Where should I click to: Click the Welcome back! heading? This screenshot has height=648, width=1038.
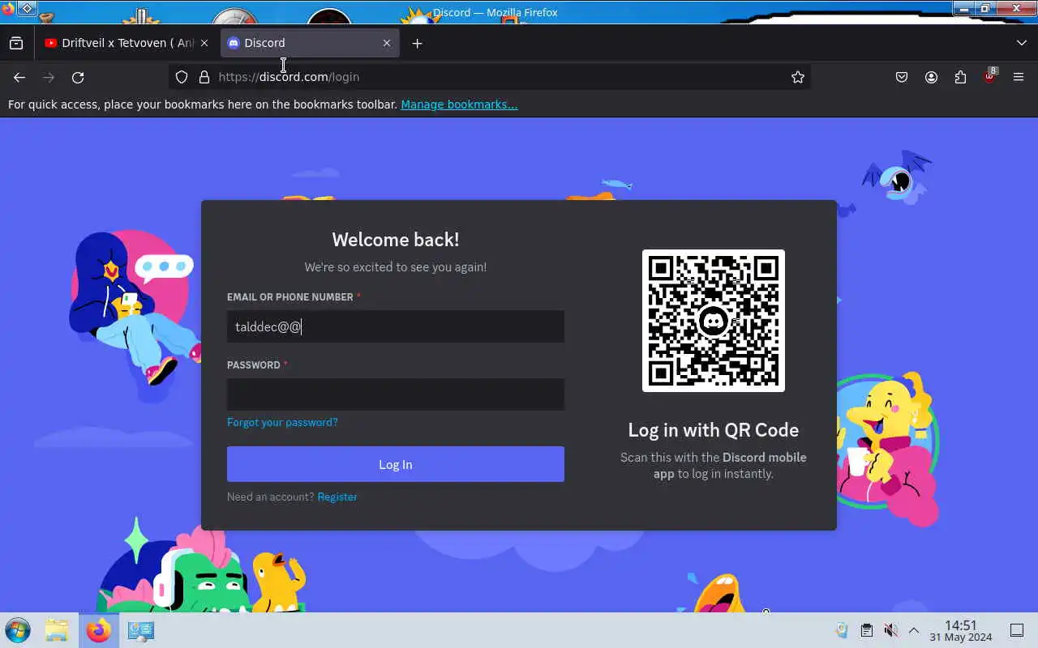(x=396, y=240)
